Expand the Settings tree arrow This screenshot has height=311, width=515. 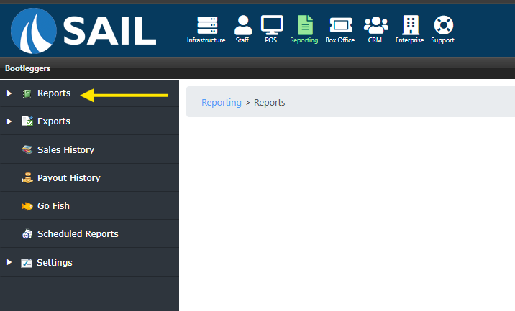click(x=9, y=262)
